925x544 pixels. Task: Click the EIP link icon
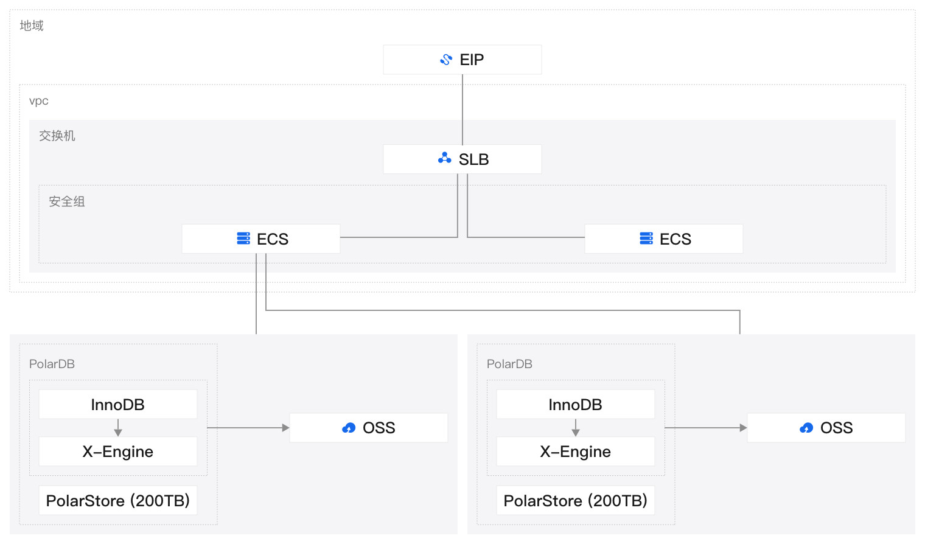(446, 60)
